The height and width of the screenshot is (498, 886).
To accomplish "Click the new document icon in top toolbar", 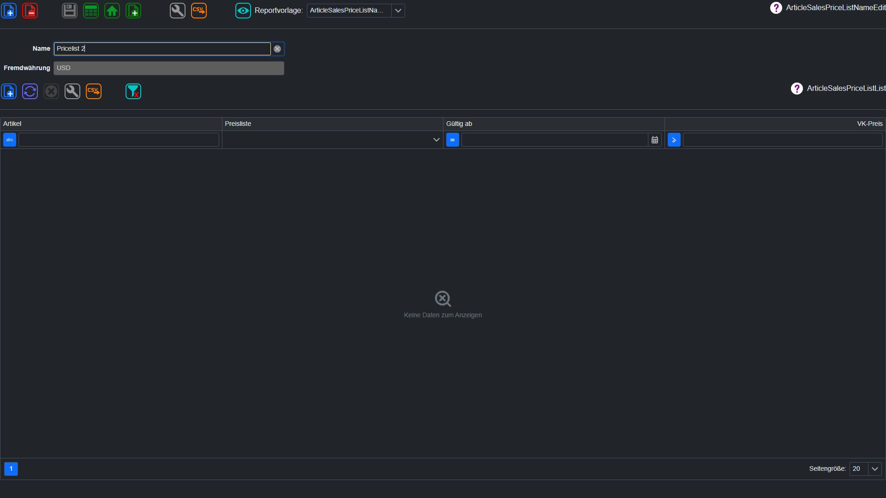I will (x=9, y=11).
